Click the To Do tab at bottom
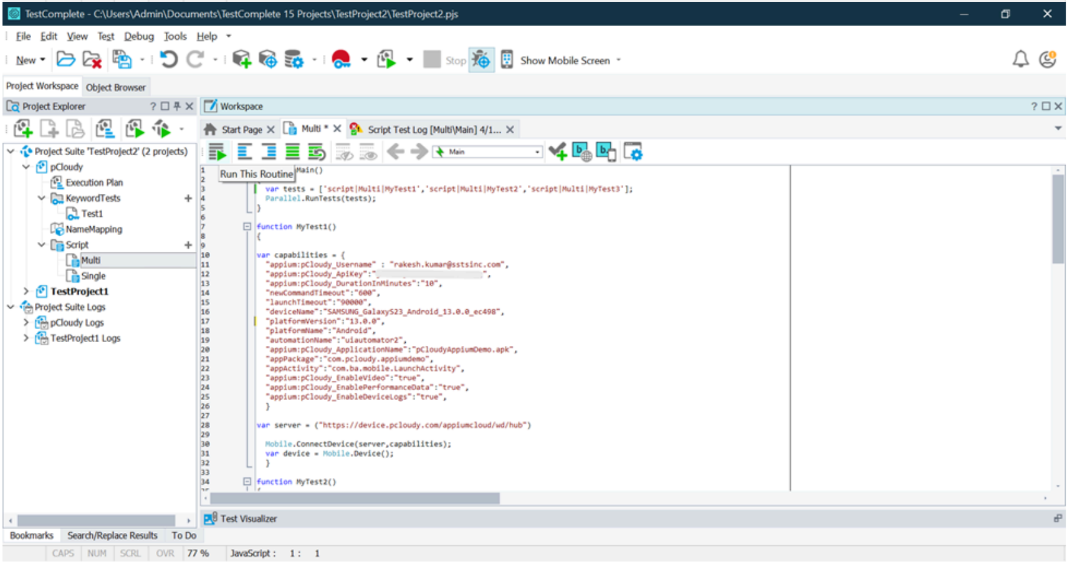The width and height of the screenshot is (1067, 564). point(184,535)
